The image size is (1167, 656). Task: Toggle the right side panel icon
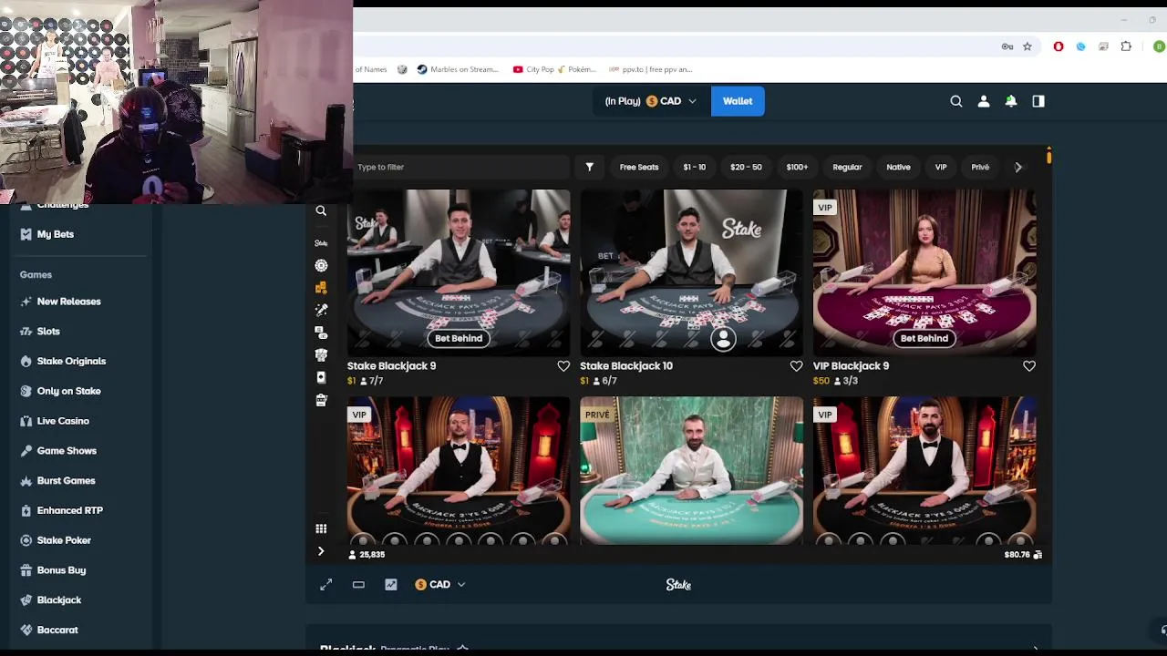pyautogui.click(x=1038, y=101)
